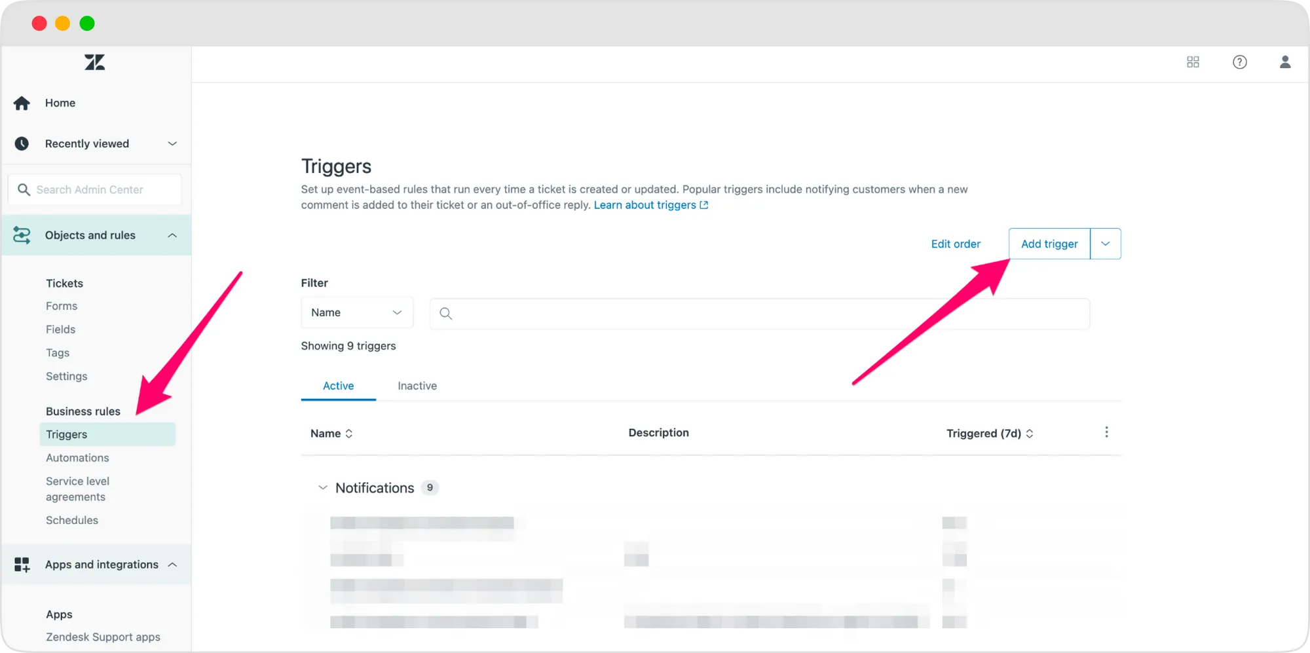Open the Zendesk products grid icon
The height and width of the screenshot is (653, 1310).
pyautogui.click(x=1193, y=62)
